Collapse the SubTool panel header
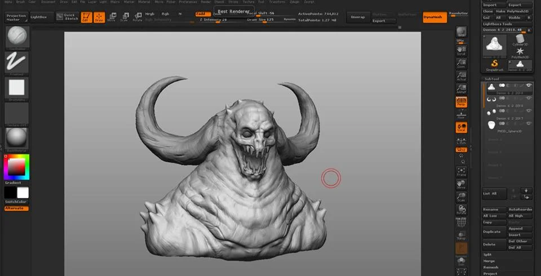Screen dimensions: 541x276 492,79
